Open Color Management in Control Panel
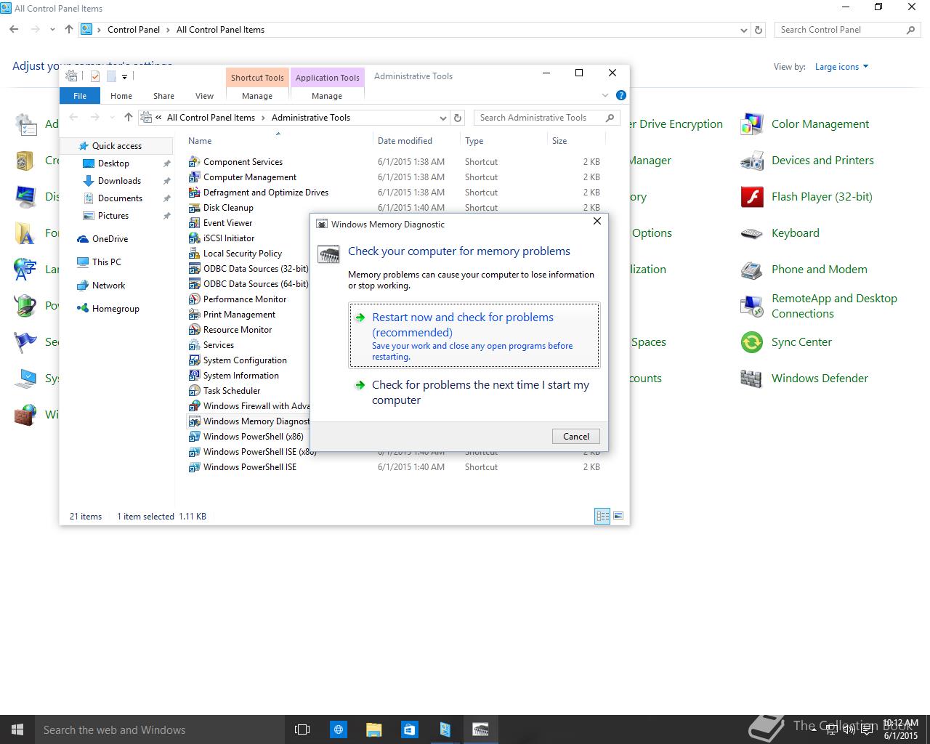This screenshot has height=744, width=930. click(x=804, y=124)
